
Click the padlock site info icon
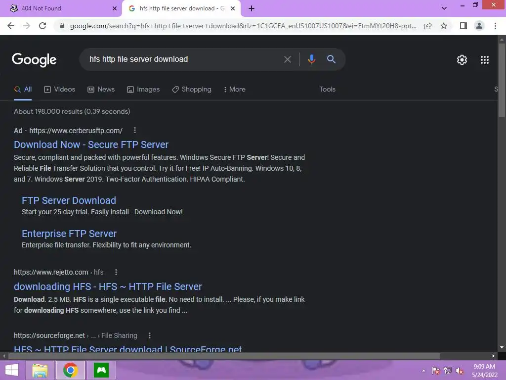coord(62,26)
